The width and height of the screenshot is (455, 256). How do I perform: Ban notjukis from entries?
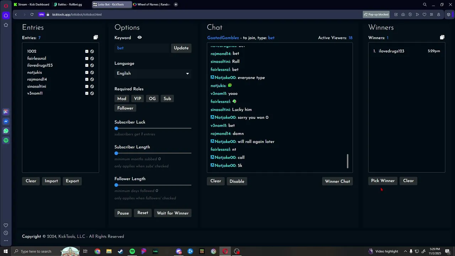[x=92, y=72]
